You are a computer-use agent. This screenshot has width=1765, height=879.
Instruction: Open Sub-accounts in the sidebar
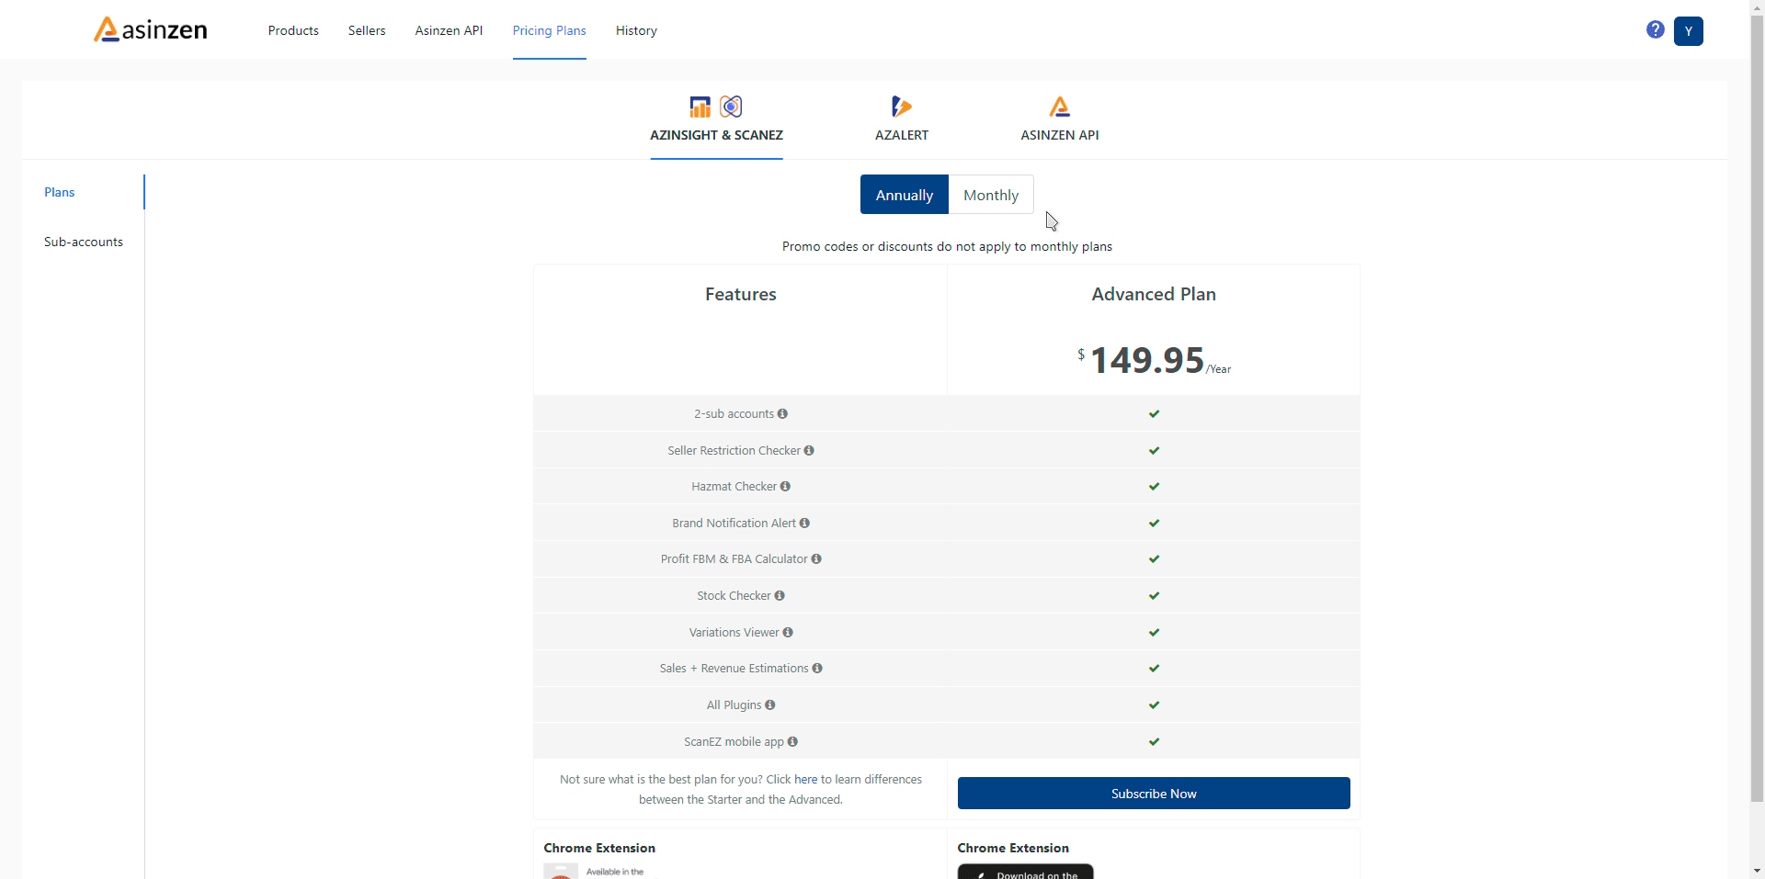[84, 242]
